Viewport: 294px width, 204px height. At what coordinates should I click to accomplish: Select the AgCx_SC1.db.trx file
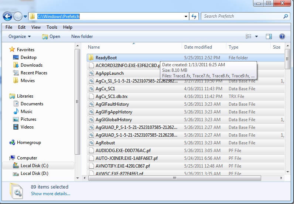click(186, 96)
